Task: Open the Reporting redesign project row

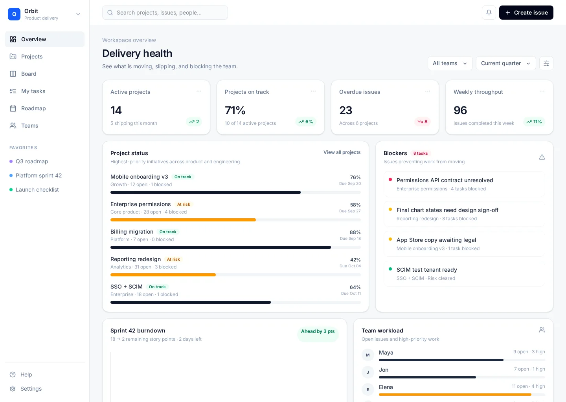Action: click(x=235, y=266)
